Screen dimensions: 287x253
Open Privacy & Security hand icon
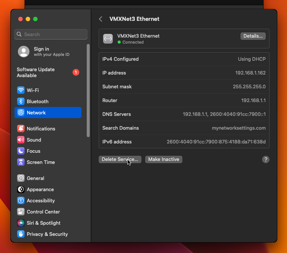[21, 234]
